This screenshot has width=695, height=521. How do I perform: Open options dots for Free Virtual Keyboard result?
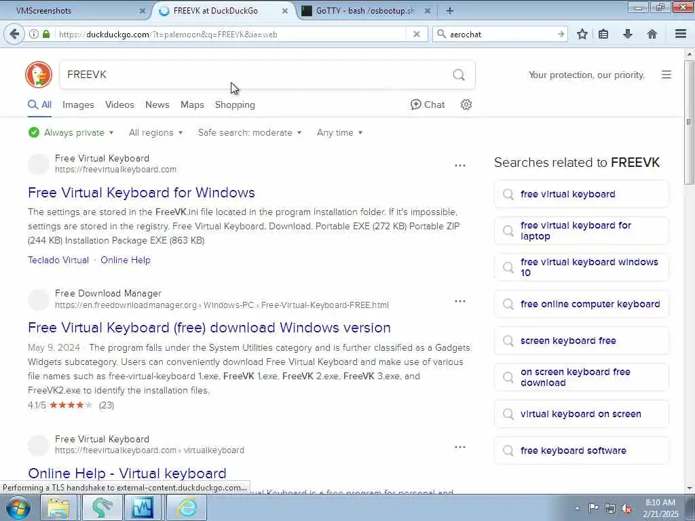460,166
